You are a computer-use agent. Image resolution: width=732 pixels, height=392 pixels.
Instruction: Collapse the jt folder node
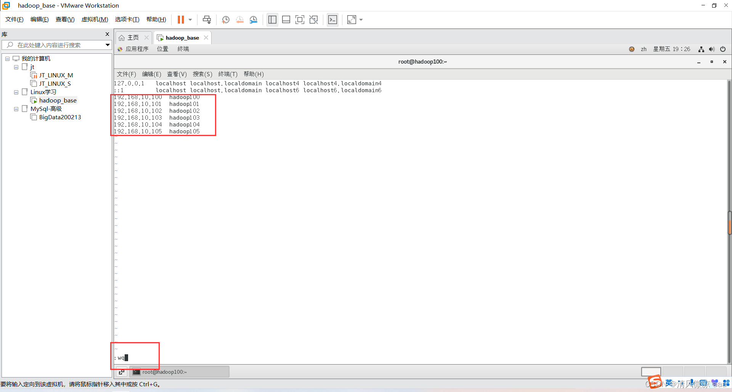pos(16,67)
